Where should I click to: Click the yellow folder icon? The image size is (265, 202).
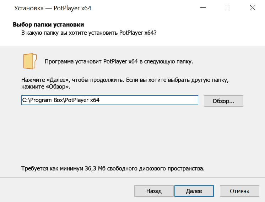point(30,61)
